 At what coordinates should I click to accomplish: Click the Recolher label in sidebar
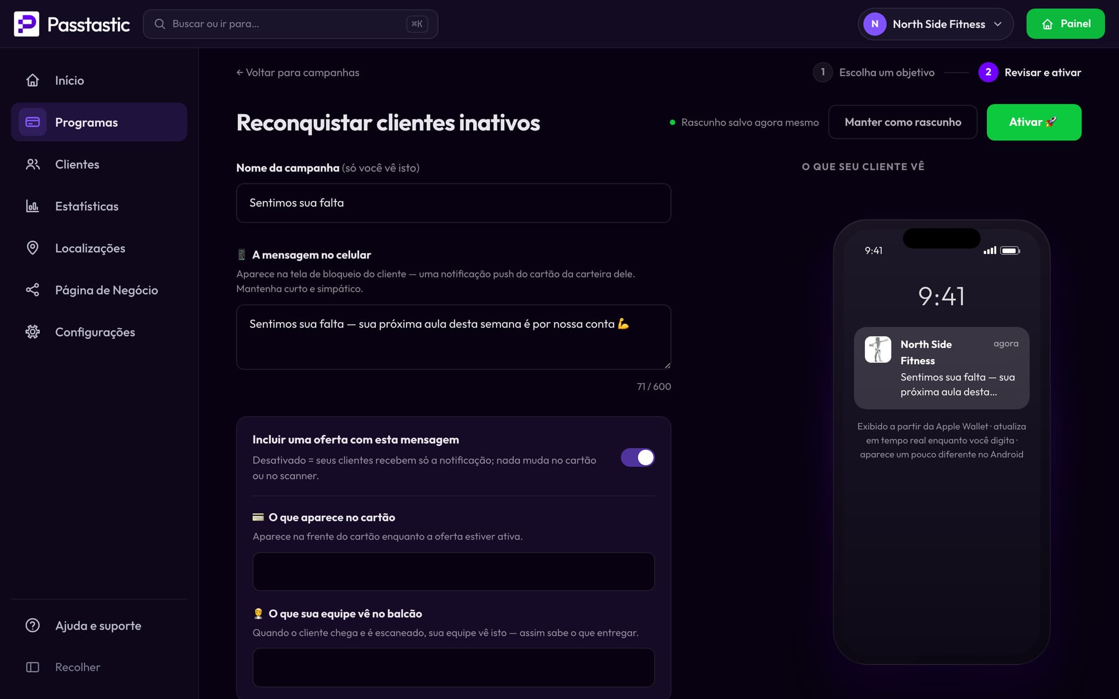coord(78,667)
